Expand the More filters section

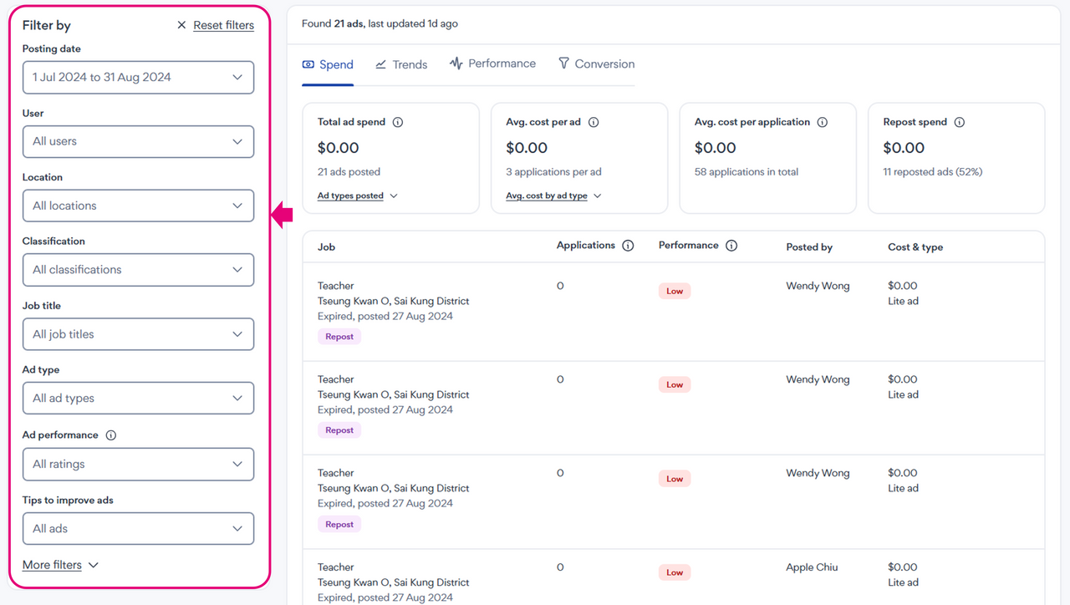[60, 565]
